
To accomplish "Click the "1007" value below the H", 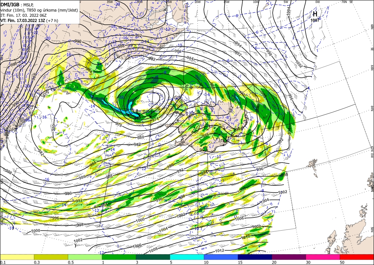I will [315, 20].
